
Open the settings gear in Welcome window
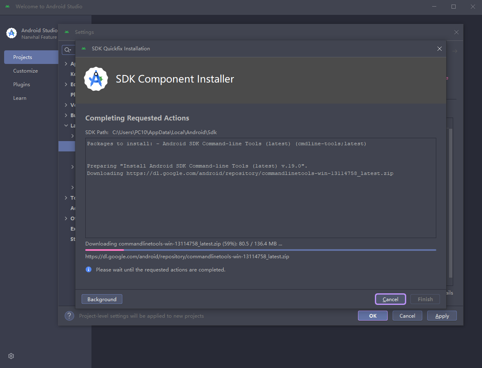click(11, 356)
